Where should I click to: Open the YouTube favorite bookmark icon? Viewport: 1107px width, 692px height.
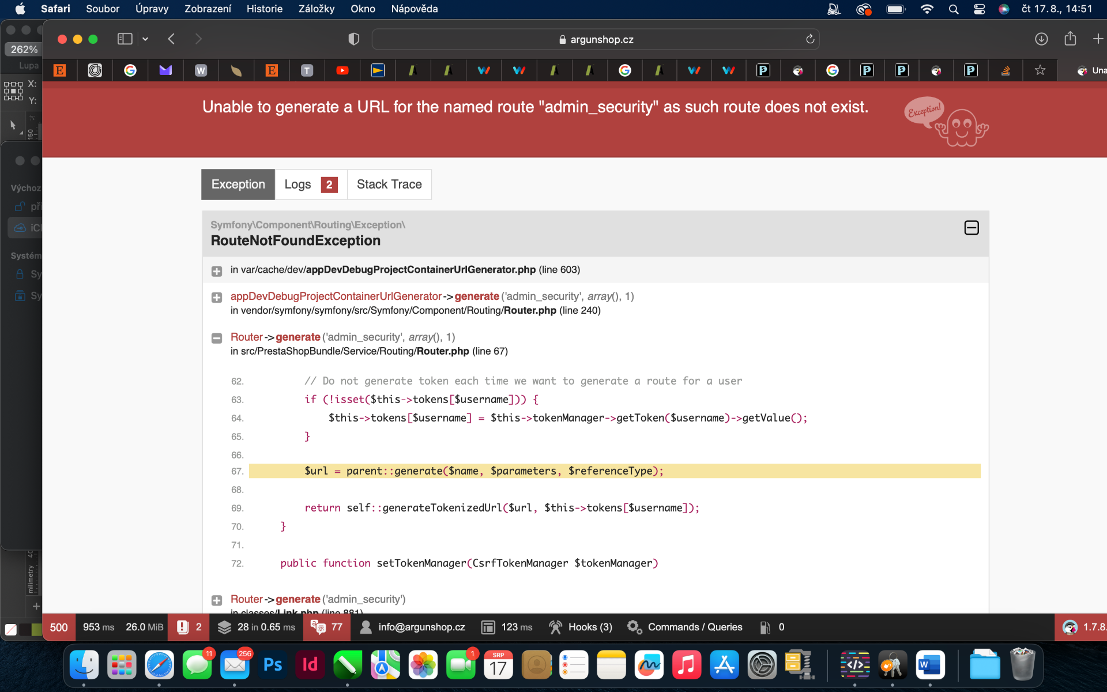(x=342, y=70)
